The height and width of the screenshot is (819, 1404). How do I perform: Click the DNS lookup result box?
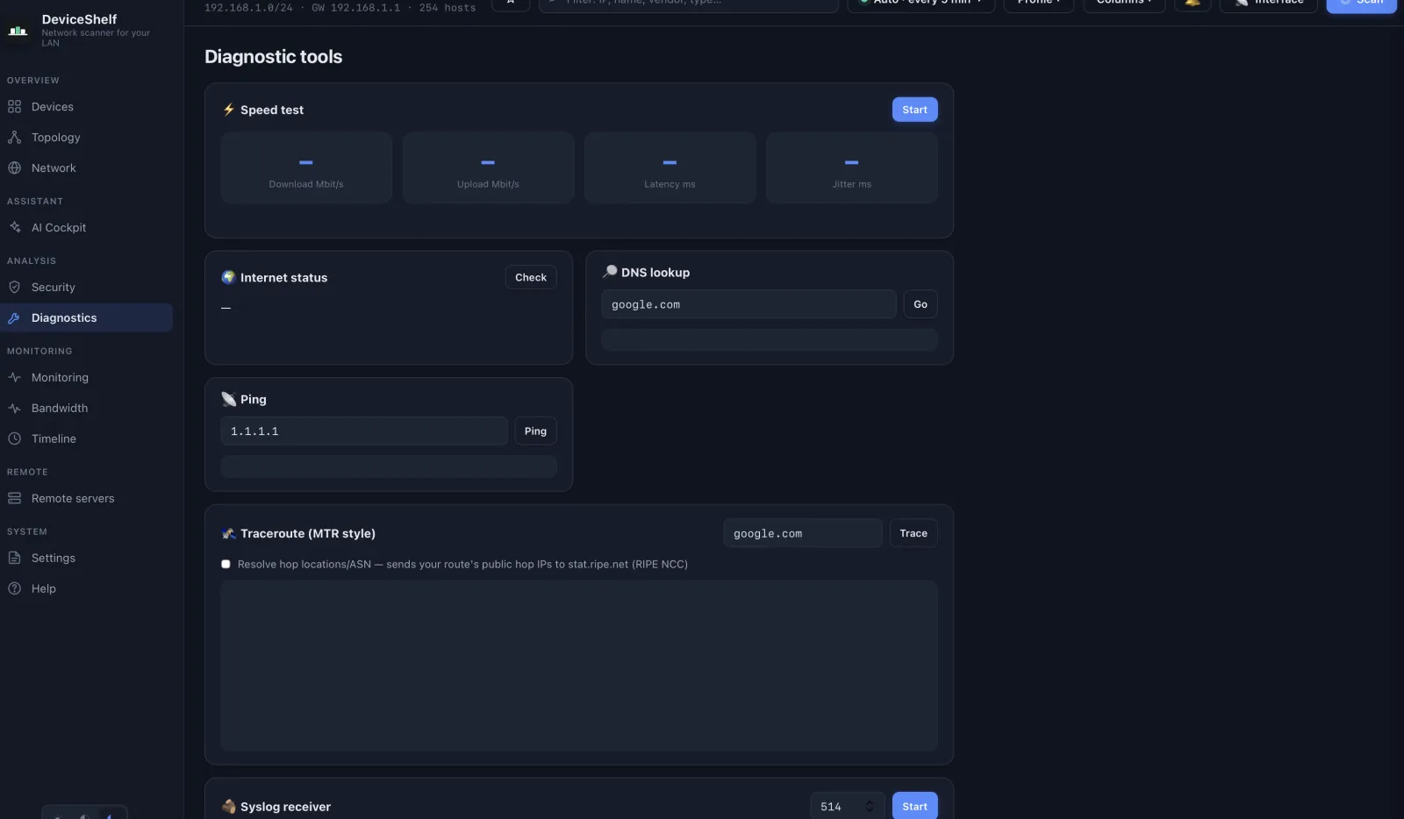770,340
